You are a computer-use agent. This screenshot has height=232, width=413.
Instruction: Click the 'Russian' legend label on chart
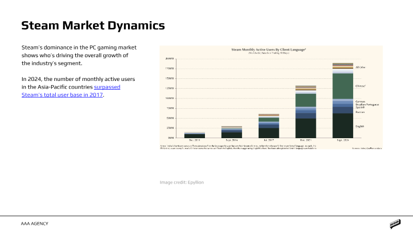360,112
